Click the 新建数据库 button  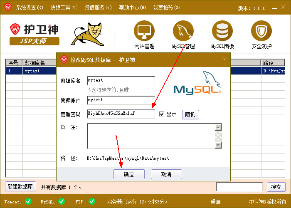pos(20,186)
